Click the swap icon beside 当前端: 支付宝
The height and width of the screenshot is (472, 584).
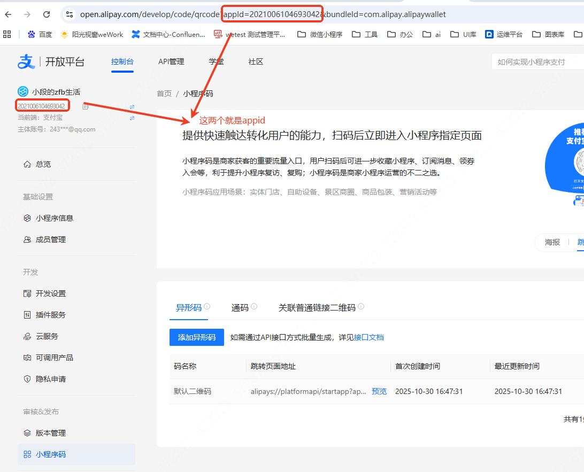click(x=132, y=118)
